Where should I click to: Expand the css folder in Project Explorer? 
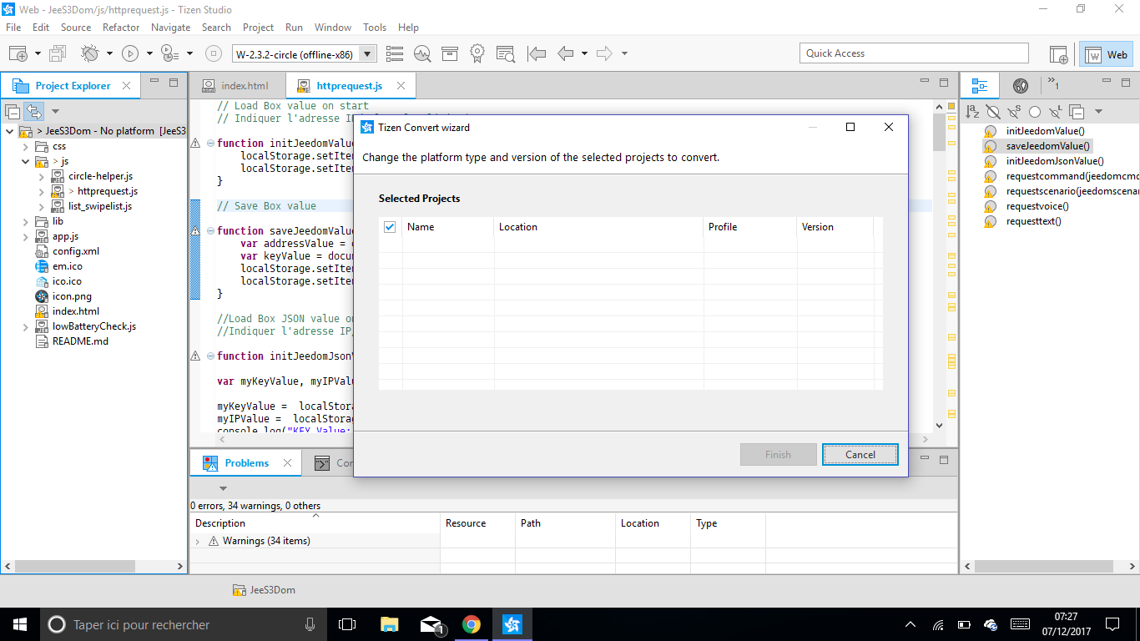[27, 146]
